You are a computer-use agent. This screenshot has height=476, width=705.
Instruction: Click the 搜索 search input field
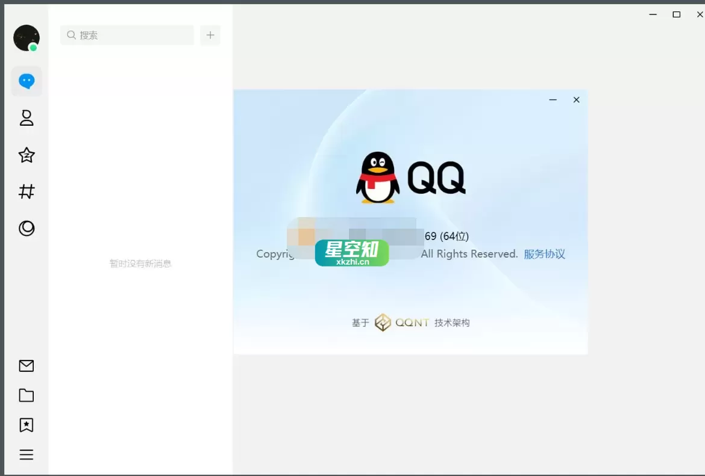(127, 35)
